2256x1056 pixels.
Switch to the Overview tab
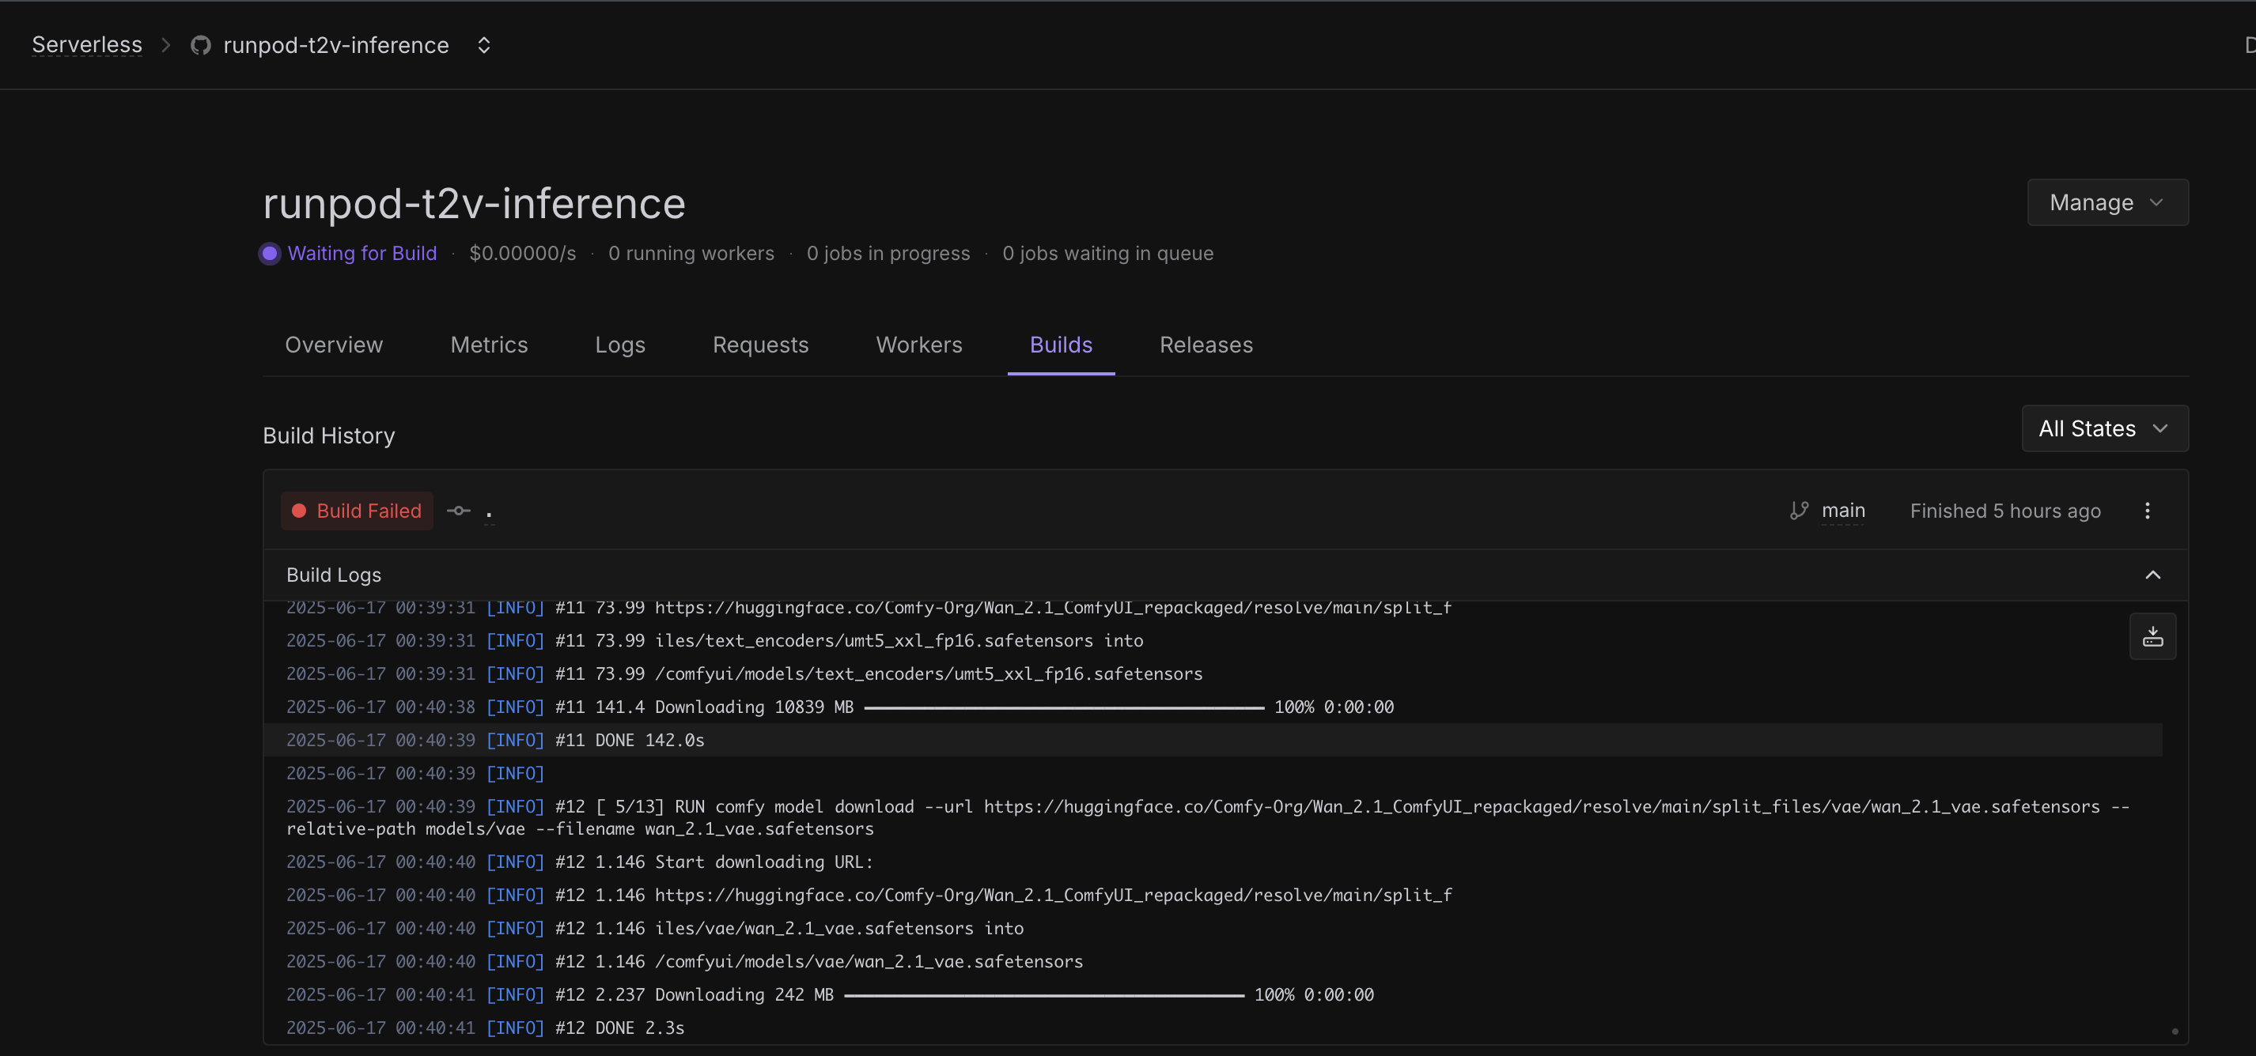(x=334, y=345)
